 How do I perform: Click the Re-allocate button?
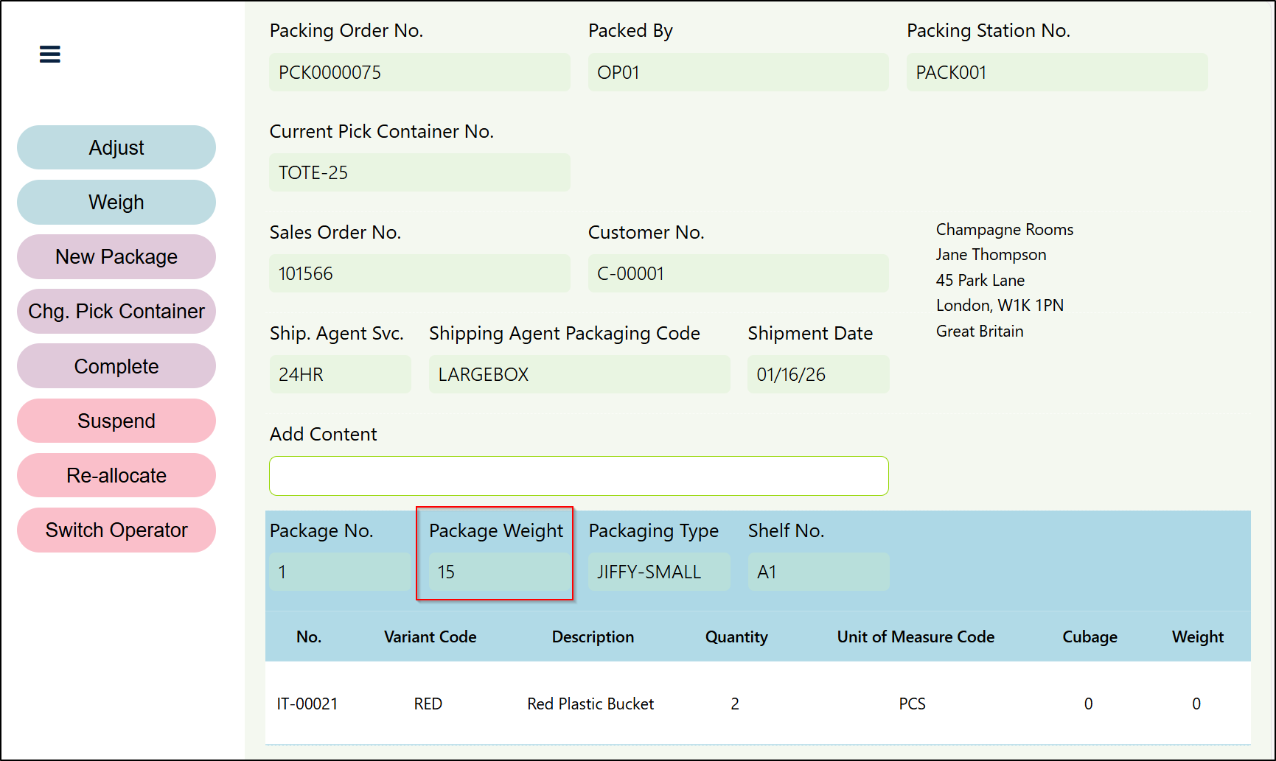[x=116, y=476]
